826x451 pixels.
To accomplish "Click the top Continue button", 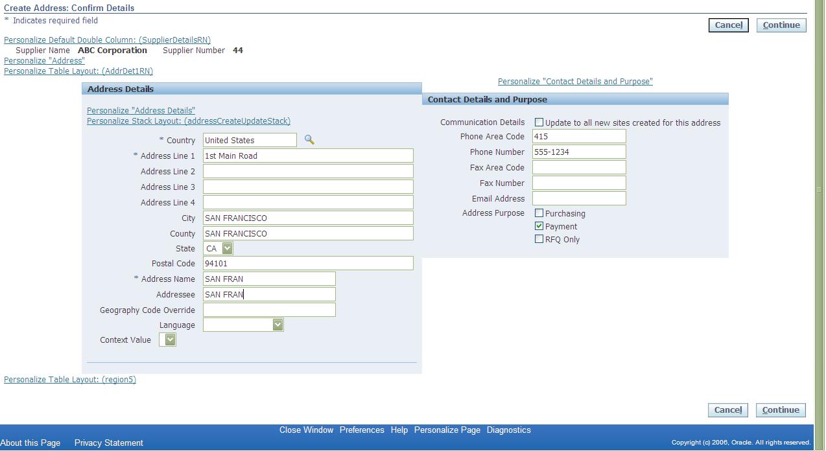I will click(781, 25).
